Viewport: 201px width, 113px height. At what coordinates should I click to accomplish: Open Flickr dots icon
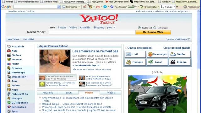[9, 64]
